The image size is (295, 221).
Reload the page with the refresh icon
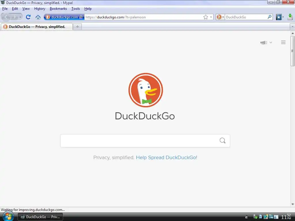tap(28, 17)
